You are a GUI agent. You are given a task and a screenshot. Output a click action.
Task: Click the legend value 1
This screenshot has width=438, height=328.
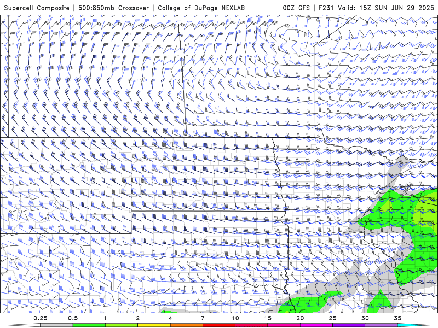tap(105, 318)
